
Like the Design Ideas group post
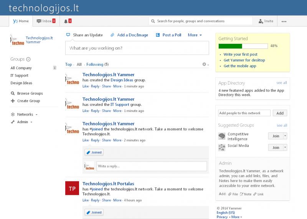point(86,86)
